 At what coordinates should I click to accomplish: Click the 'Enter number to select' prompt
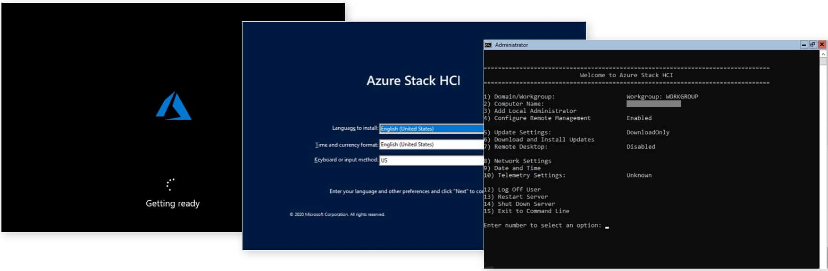[543, 225]
